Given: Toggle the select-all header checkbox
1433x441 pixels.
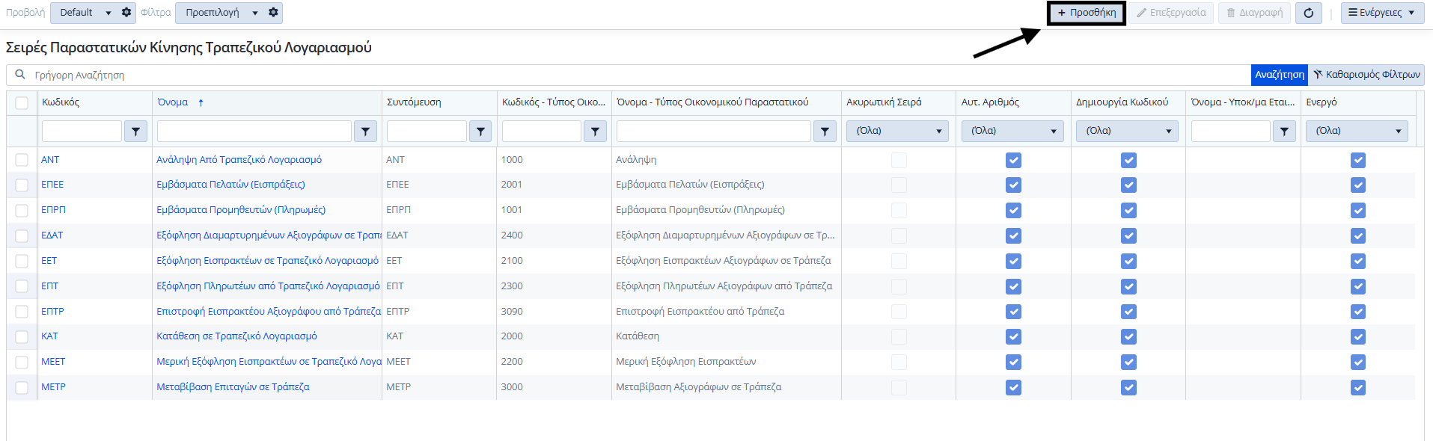Looking at the screenshot, I should (x=22, y=103).
